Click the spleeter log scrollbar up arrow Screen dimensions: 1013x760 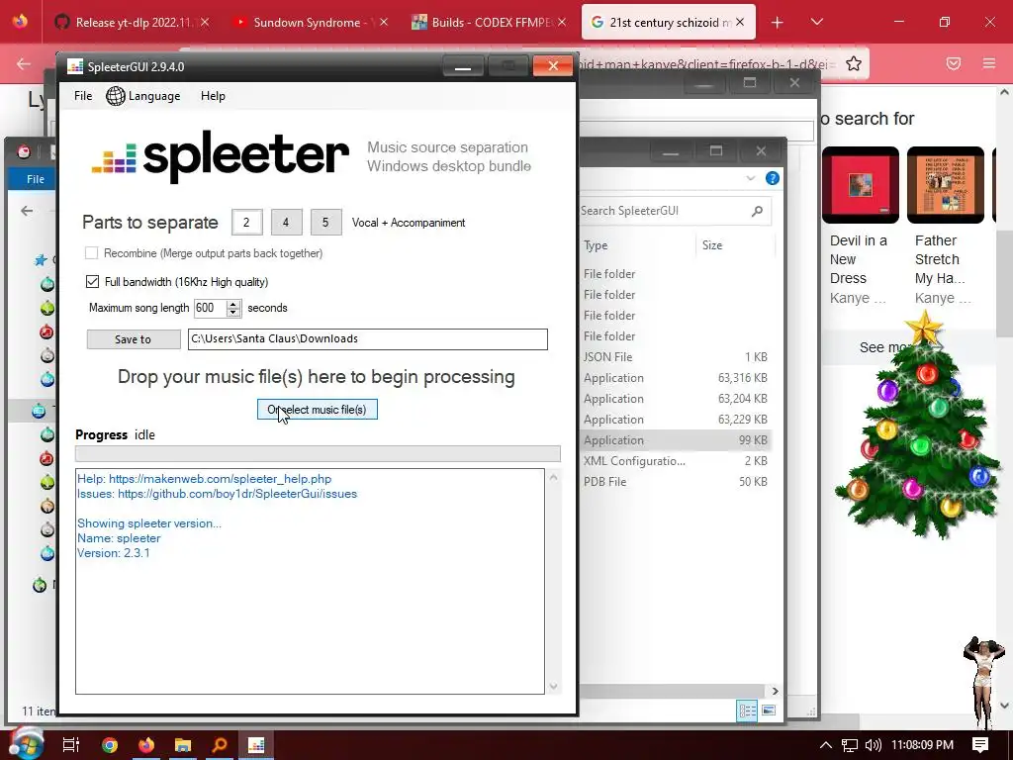tap(553, 477)
